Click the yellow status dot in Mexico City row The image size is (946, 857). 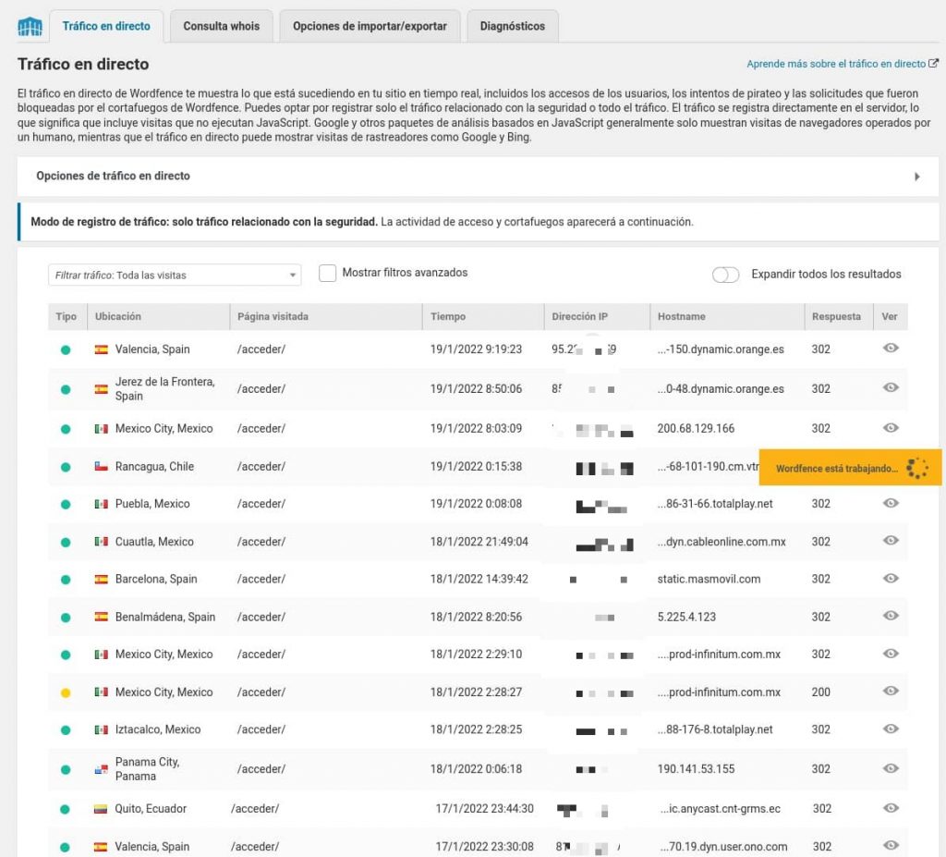66,692
